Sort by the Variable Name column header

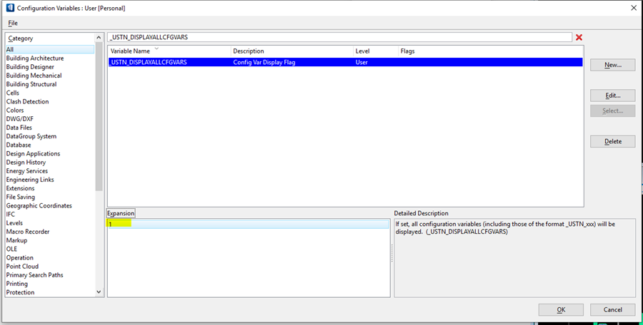[x=169, y=51]
